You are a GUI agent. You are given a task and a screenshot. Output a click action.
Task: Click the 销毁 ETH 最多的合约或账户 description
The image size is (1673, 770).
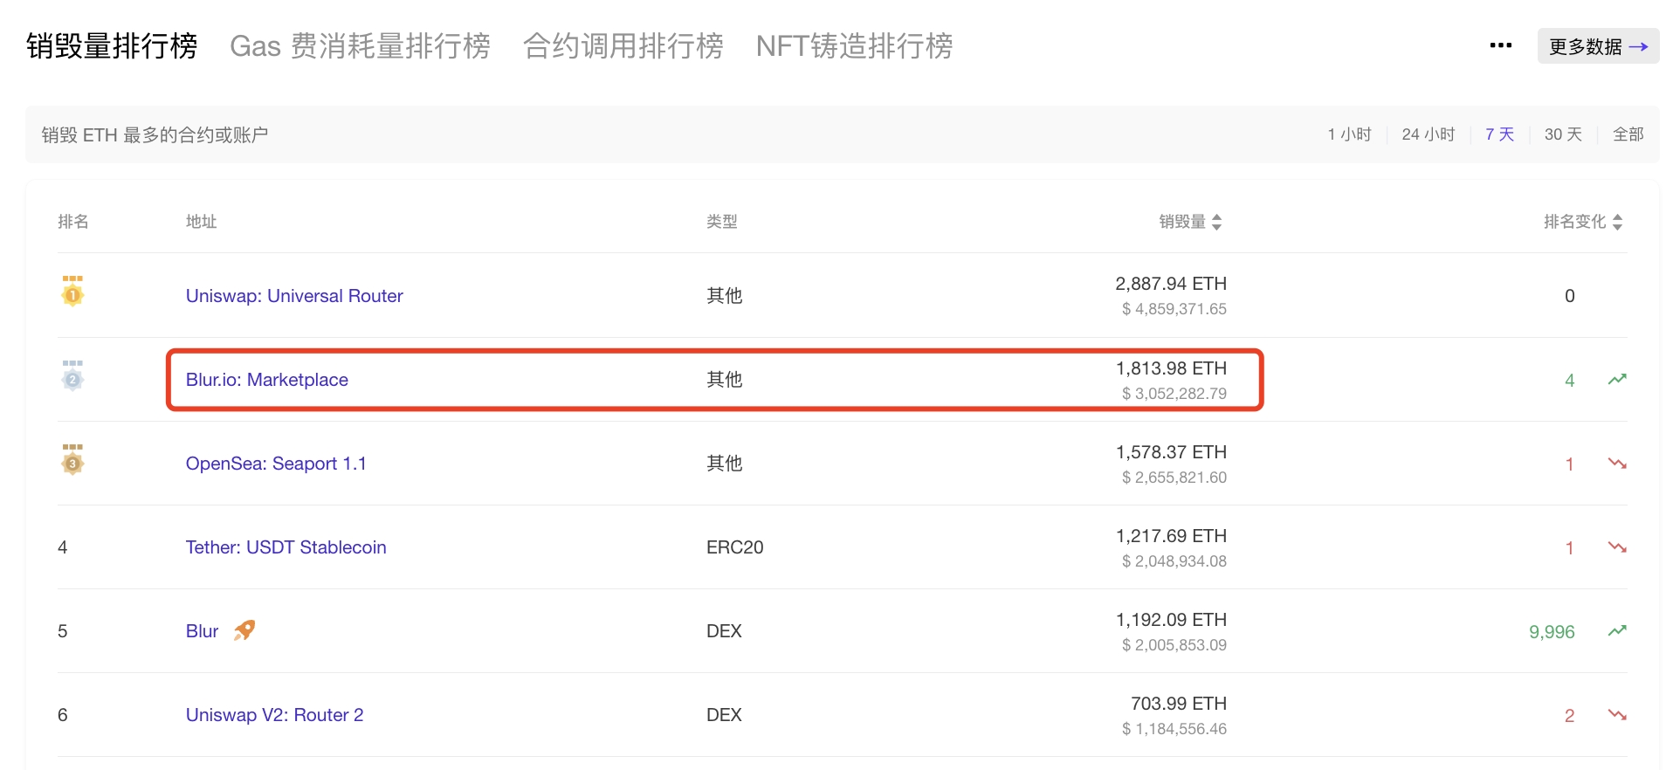(x=155, y=134)
